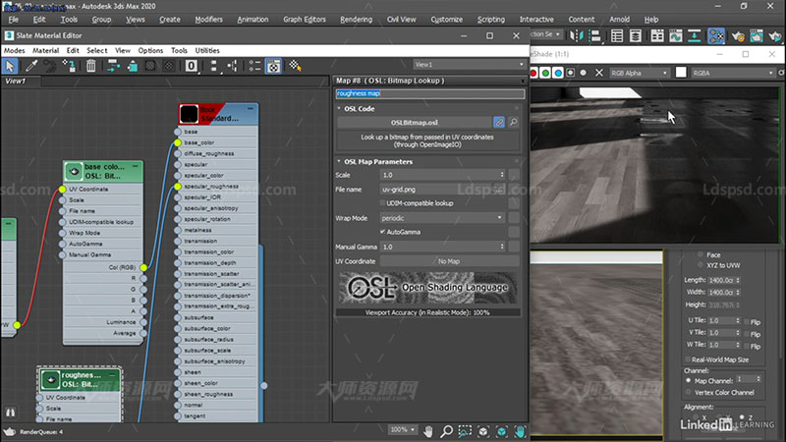Pick material from object with eyedropper icon
The image size is (786, 442).
coord(31,66)
